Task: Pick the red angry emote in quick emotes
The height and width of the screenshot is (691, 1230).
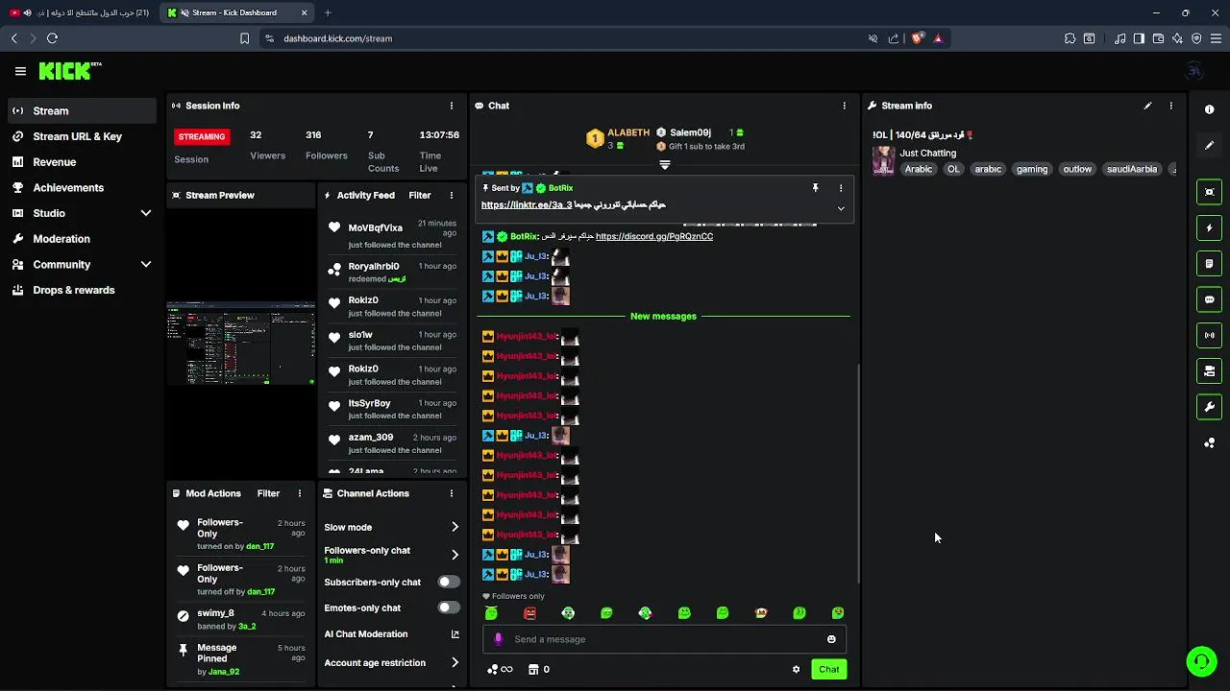Action: tap(529, 613)
